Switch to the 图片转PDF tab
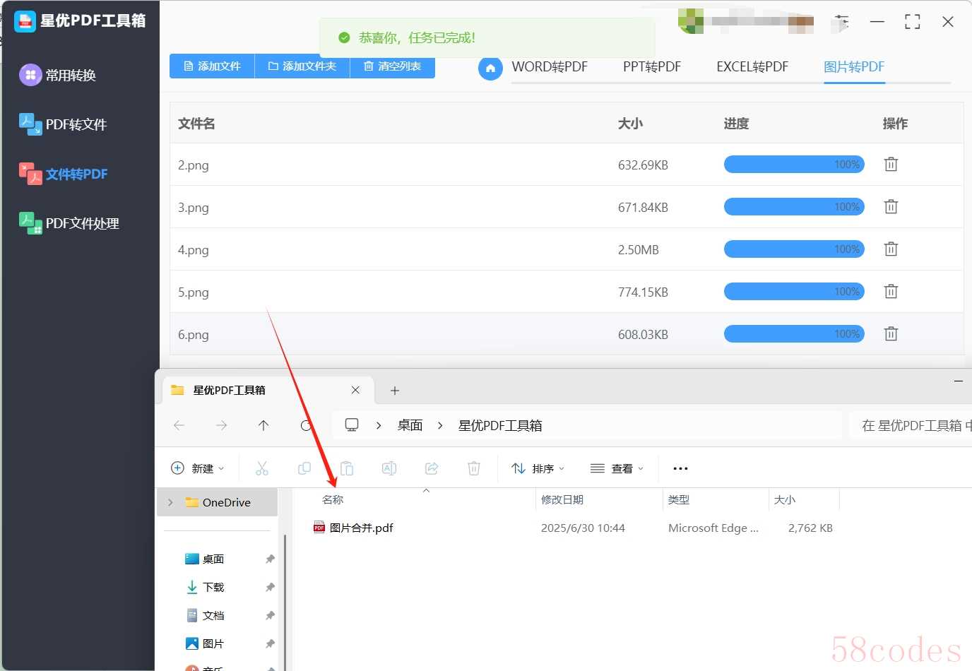This screenshot has height=671, width=972. pyautogui.click(x=854, y=67)
